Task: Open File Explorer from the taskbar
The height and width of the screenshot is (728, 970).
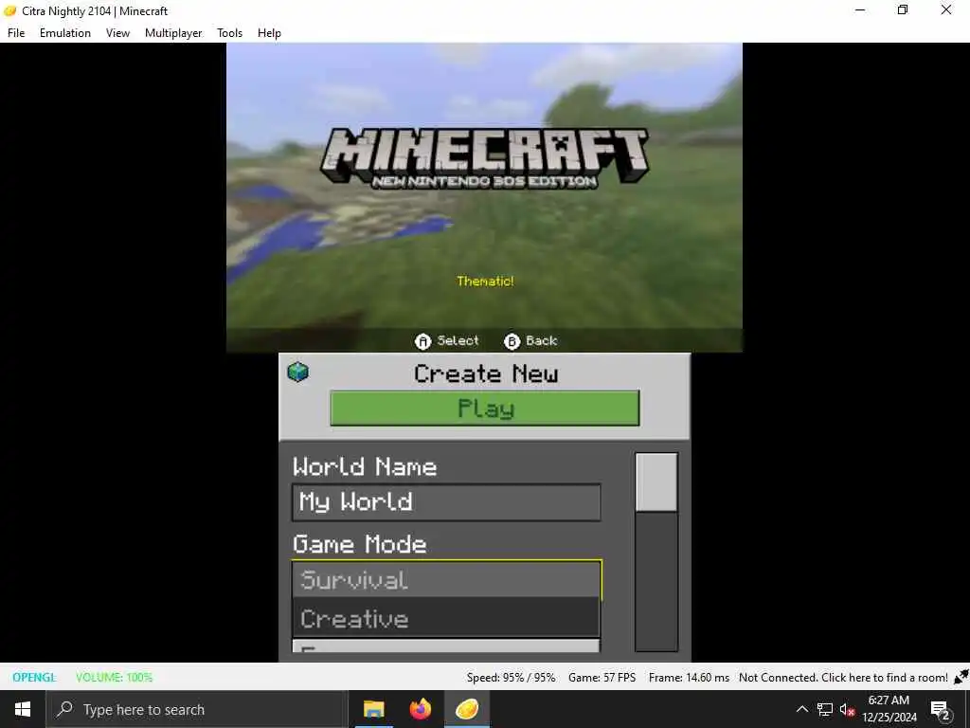Action: (373, 709)
